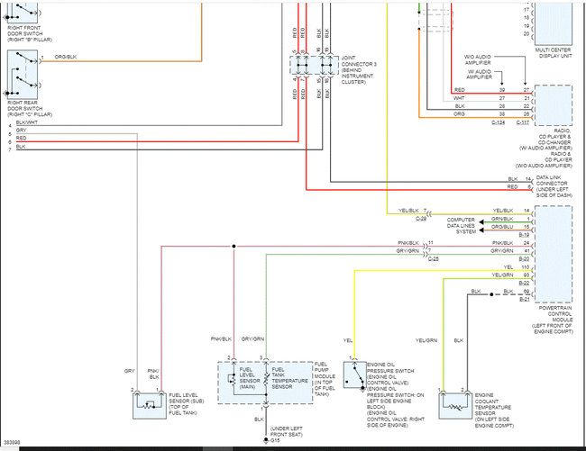Viewport: 586px width, 451px height.
Task: Select the Radio CD Player module block
Action: (554, 105)
